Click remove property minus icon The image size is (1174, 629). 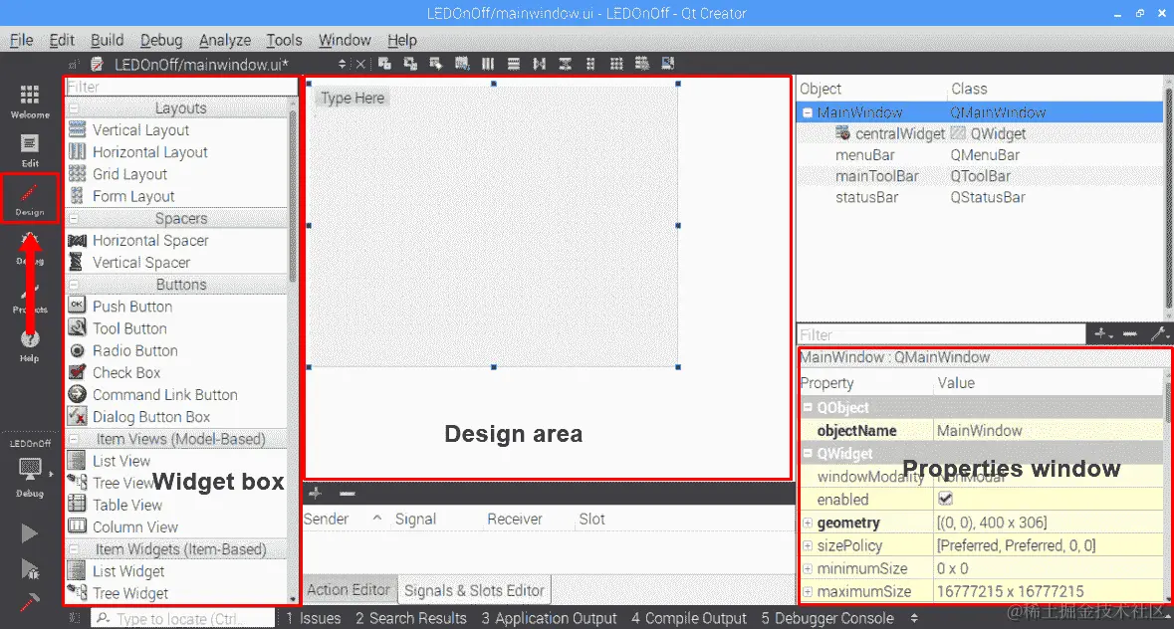(x=1130, y=334)
